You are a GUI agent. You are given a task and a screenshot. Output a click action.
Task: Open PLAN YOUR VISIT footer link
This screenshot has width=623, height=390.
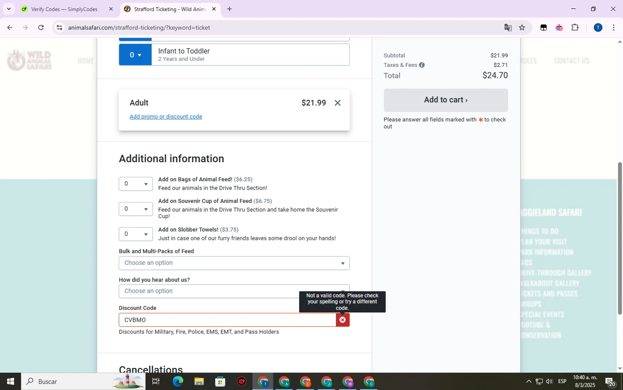coord(544,242)
